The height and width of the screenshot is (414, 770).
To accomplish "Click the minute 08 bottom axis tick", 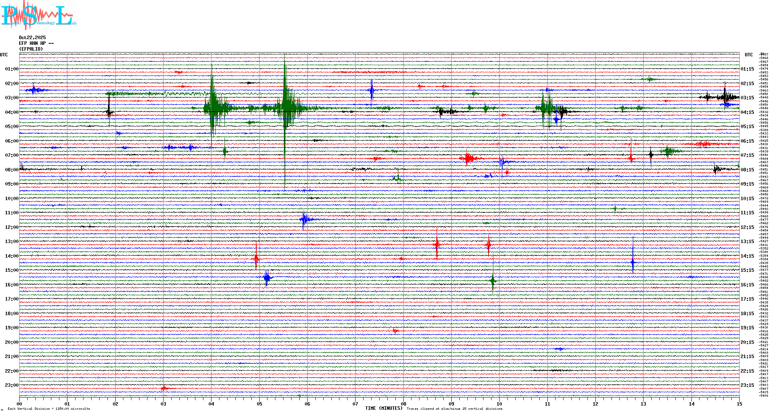I will 403,404.
